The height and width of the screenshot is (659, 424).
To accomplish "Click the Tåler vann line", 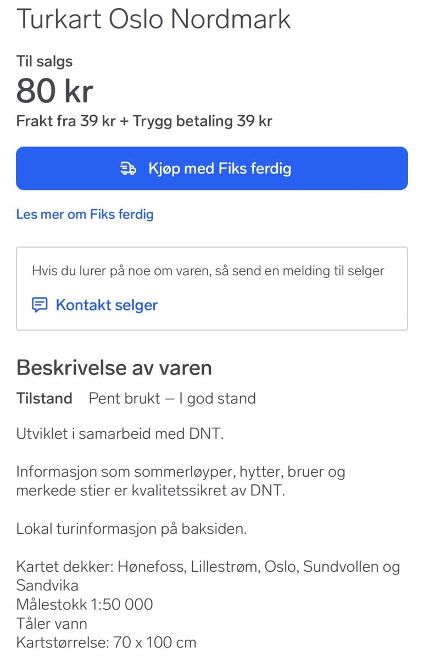I will coord(52,623).
